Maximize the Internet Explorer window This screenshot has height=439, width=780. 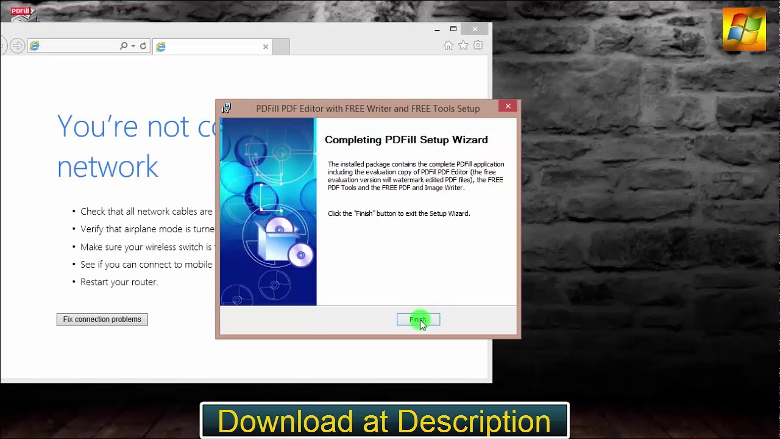453,29
